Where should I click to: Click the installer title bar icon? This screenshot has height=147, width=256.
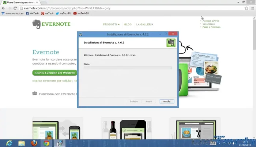80,34
